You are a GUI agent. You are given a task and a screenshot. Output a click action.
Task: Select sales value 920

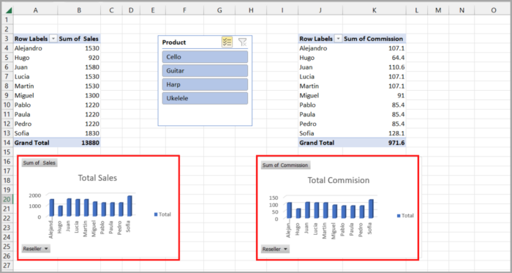(x=79, y=58)
